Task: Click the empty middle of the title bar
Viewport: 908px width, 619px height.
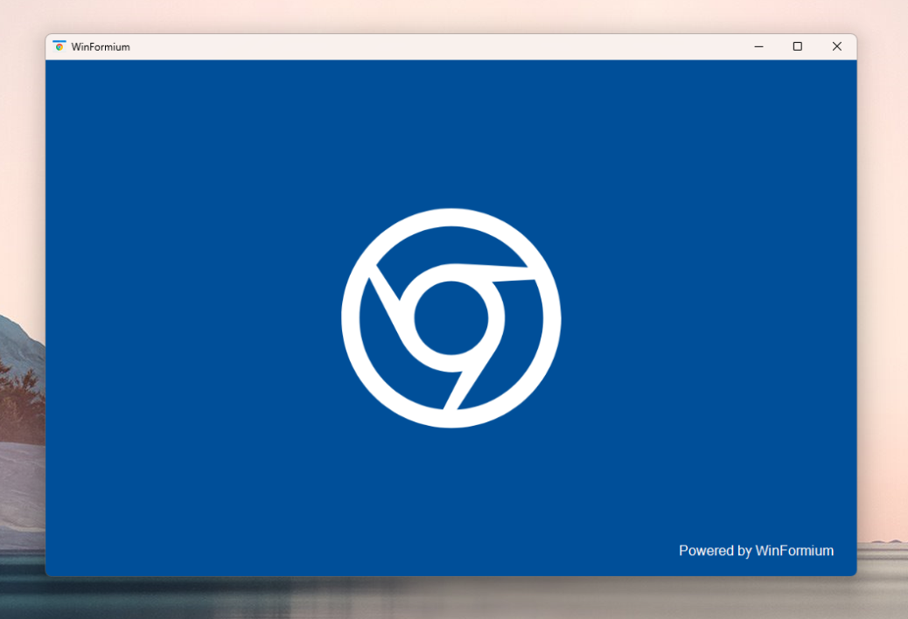Action: 437,46
